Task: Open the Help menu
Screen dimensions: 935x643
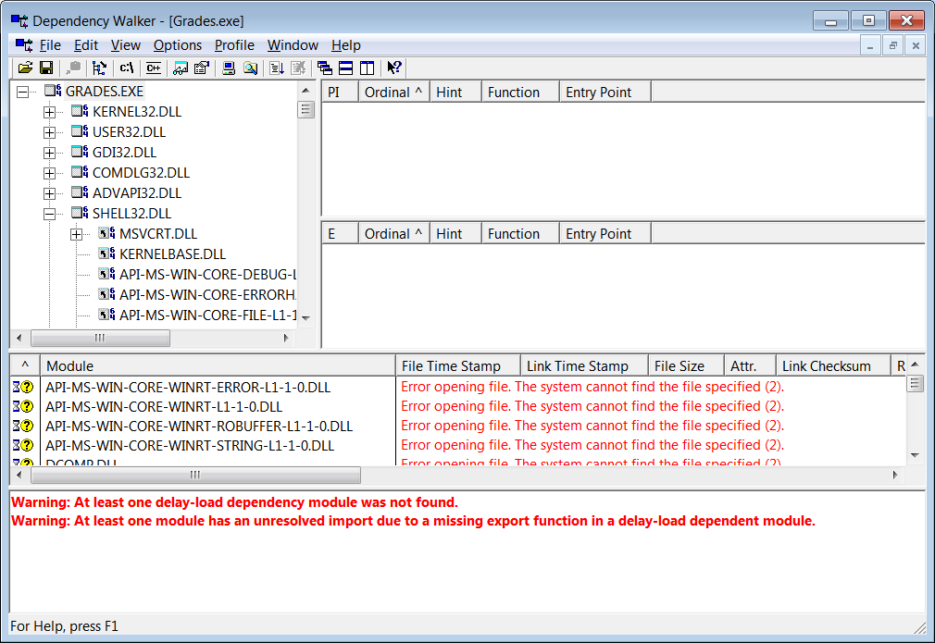Action: [x=346, y=45]
